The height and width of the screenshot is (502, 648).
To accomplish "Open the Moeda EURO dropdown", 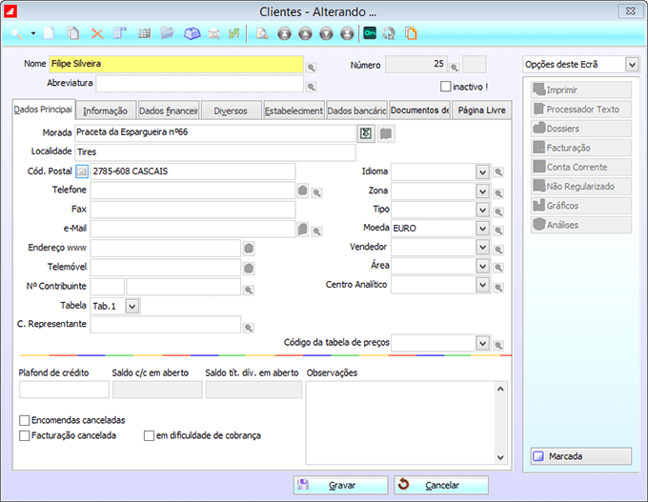I will tap(483, 228).
